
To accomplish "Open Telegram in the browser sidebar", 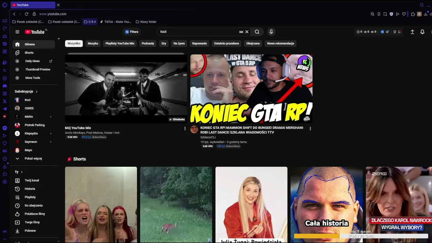I will [x=5, y=109].
